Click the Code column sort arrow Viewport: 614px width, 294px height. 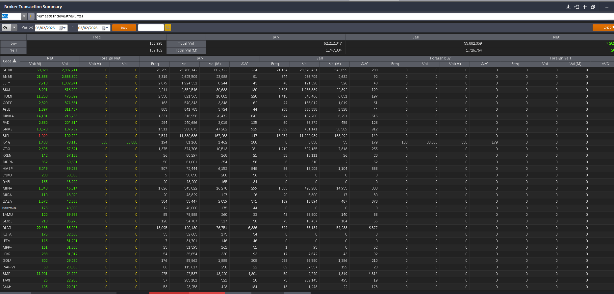coord(14,61)
